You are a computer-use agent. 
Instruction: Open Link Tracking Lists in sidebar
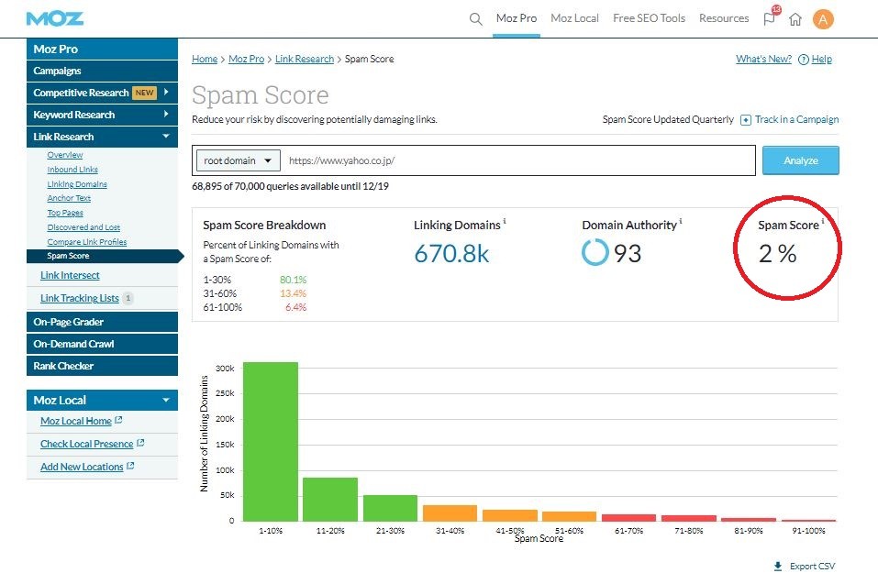click(x=80, y=298)
